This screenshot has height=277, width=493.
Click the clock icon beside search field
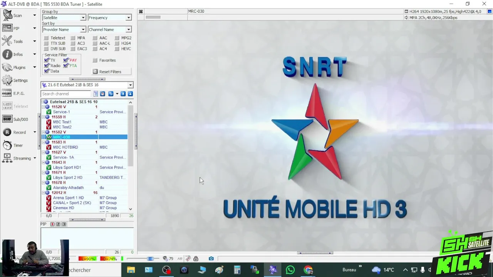(x=102, y=94)
